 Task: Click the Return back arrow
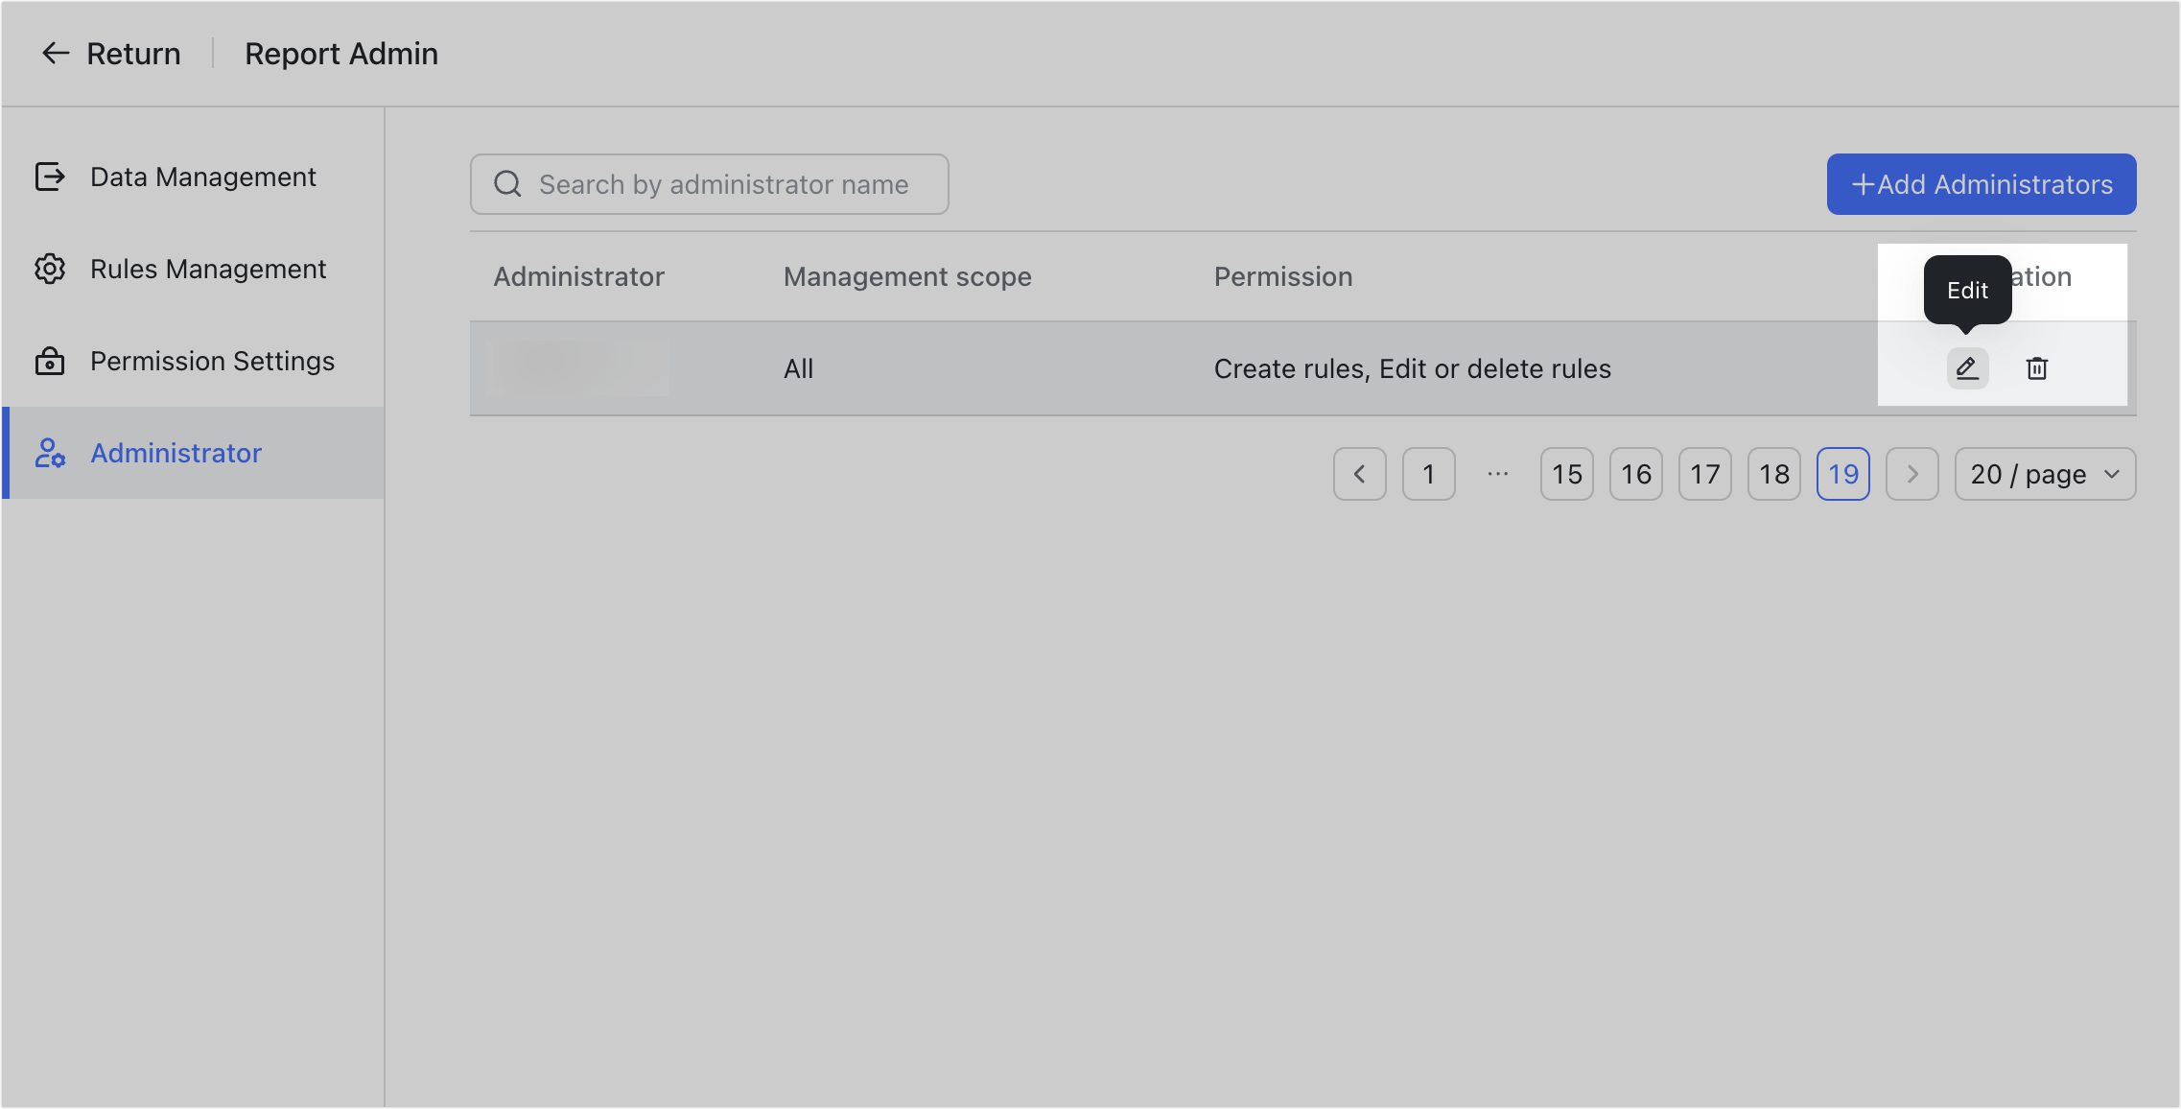tap(56, 54)
